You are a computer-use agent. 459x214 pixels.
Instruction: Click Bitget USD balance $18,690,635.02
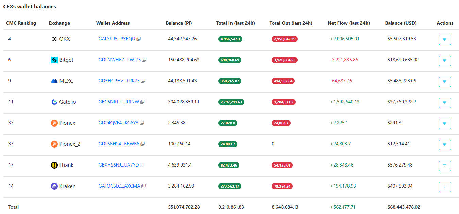[x=403, y=60]
